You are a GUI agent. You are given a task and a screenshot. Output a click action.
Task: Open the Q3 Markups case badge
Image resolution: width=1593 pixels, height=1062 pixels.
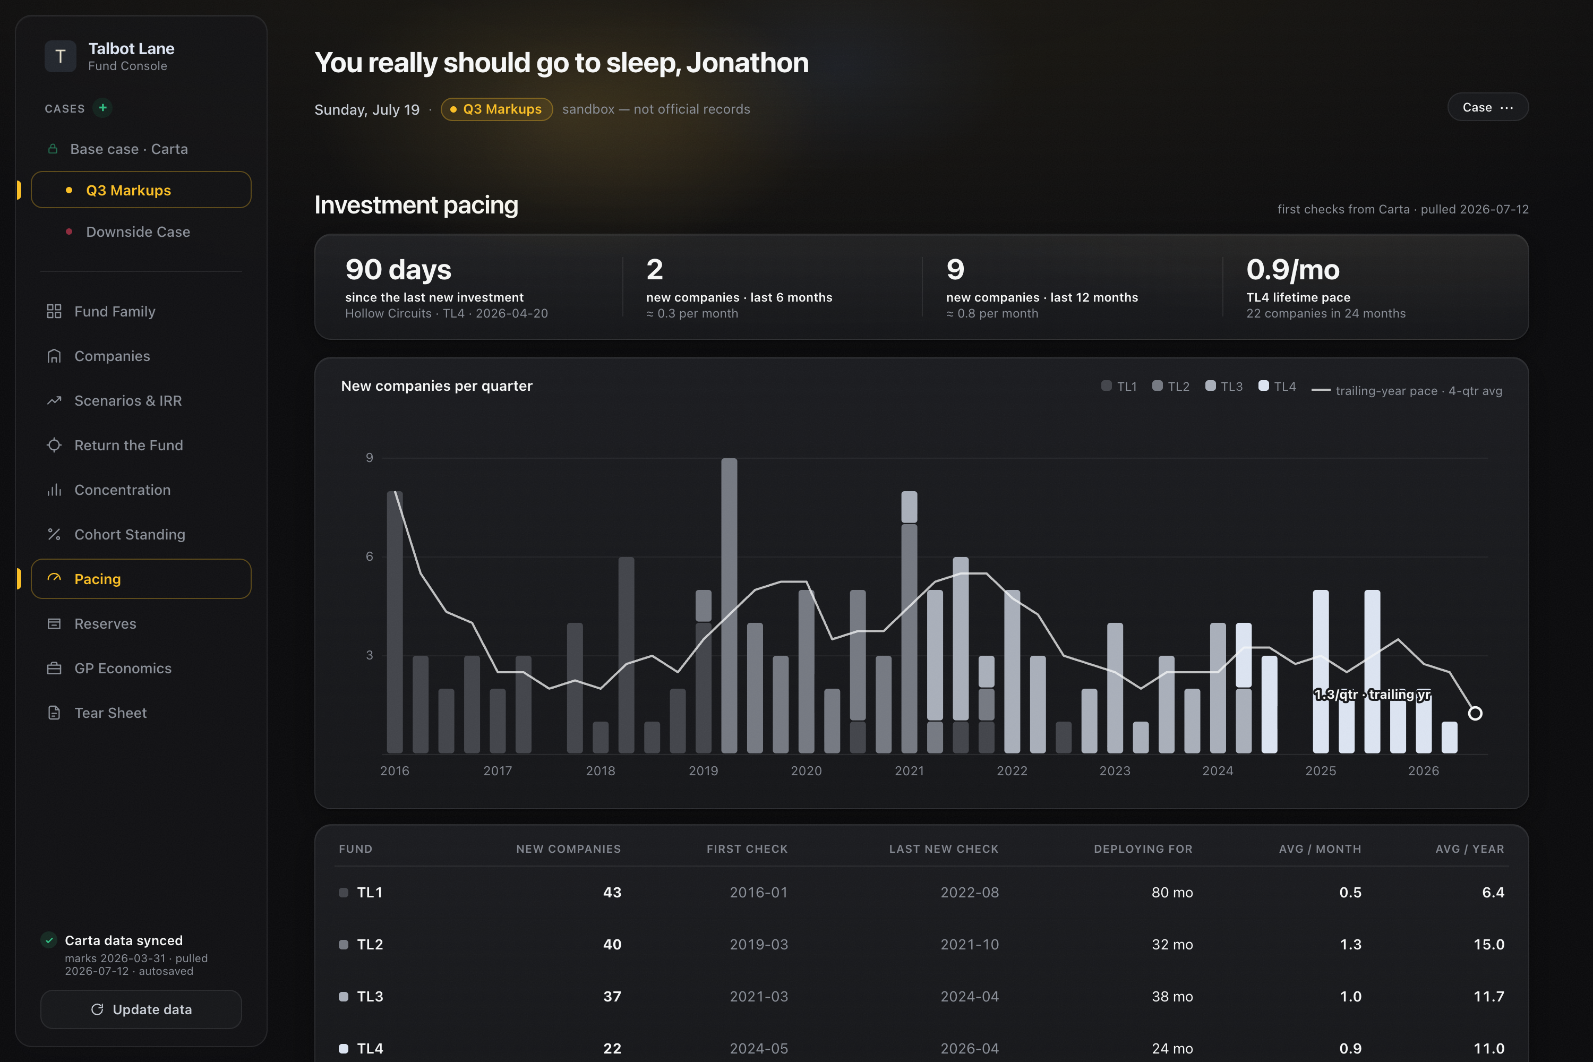496,109
